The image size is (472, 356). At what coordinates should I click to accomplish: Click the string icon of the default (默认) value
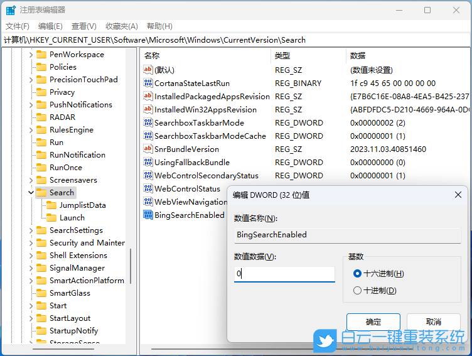(147, 70)
